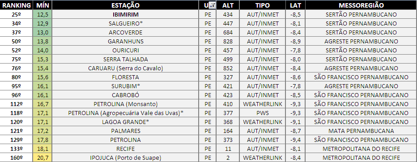Select the PETROLINA (Monsanto) cell
This screenshot has height=162, width=417.
(125, 104)
